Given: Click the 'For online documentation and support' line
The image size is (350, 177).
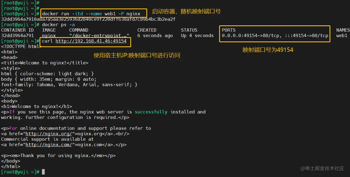Looking at the screenshot, I should point(76,128).
